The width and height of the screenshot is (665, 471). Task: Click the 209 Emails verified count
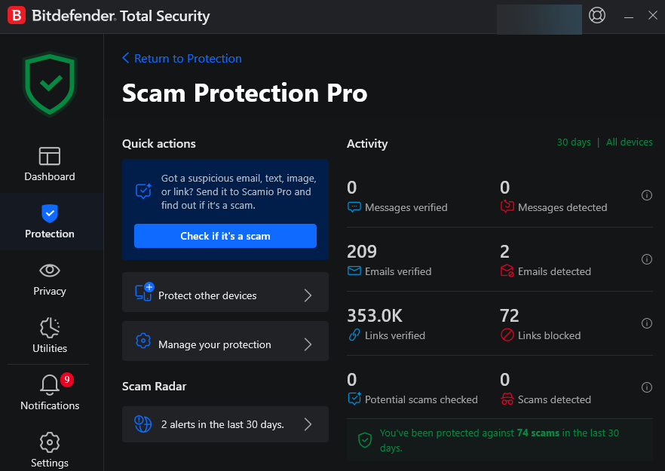coord(362,252)
